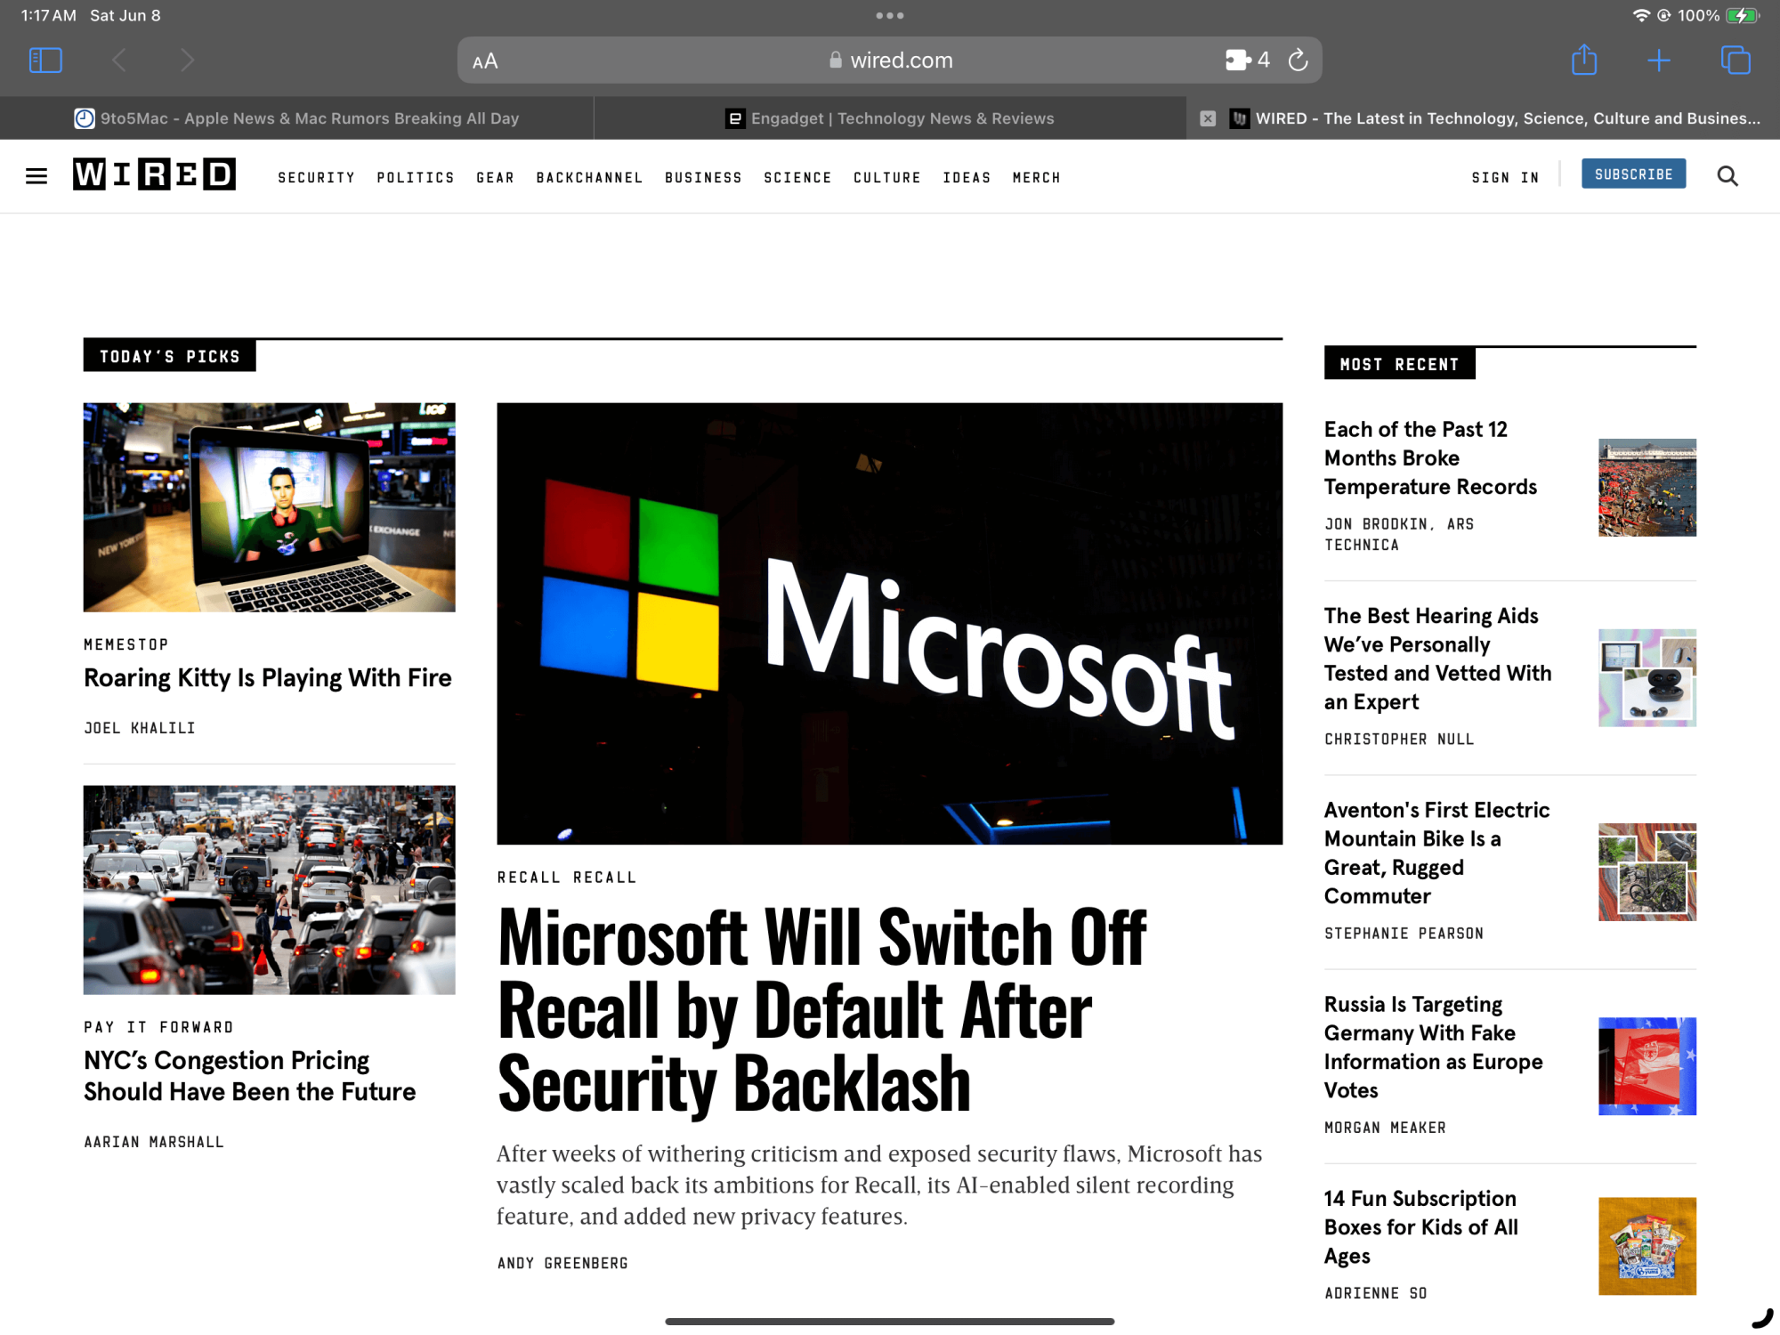Reload the wired.com page

point(1298,61)
